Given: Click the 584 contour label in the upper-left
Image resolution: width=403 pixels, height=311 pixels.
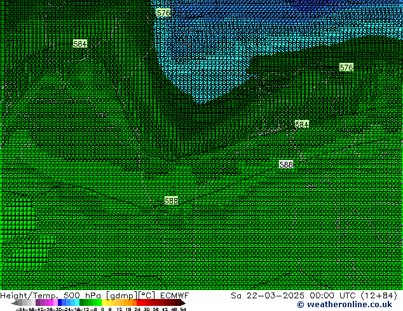Looking at the screenshot, I should click(x=80, y=44).
